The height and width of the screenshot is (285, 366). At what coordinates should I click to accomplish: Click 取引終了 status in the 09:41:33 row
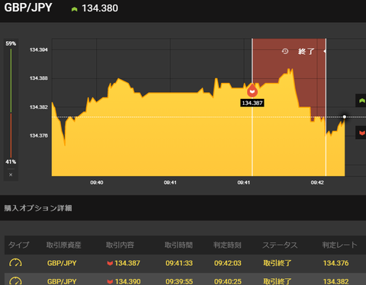tap(278, 263)
